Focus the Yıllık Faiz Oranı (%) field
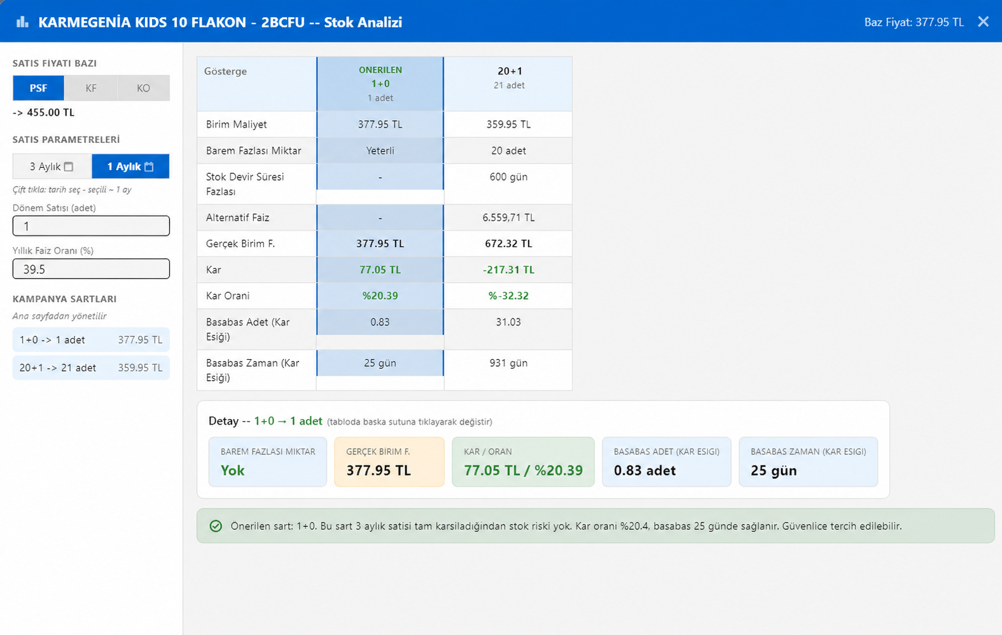The image size is (1002, 635). [91, 269]
